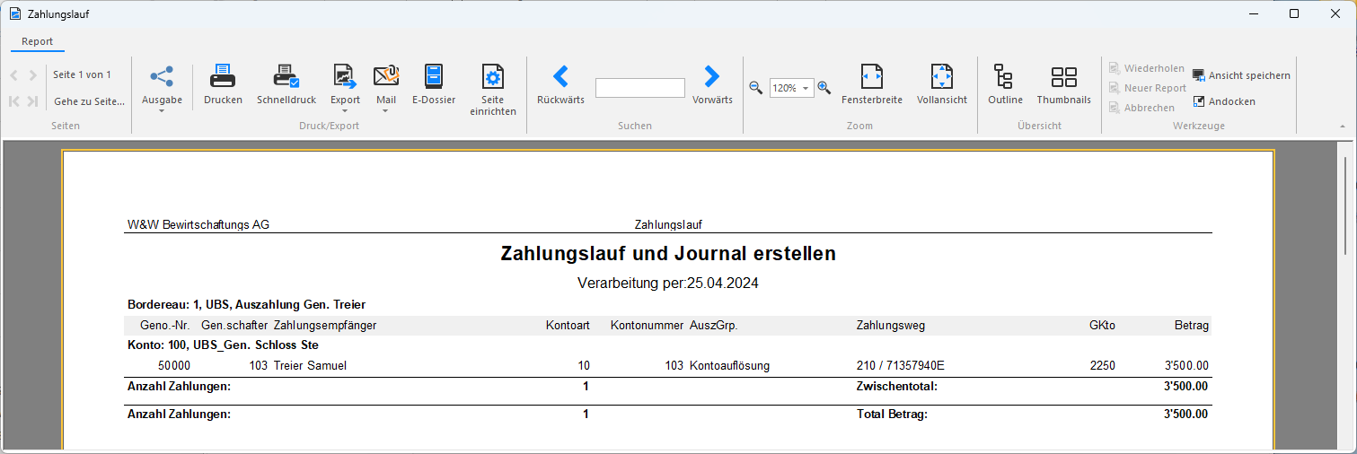
Task: Click the Suchen text input field
Action: [639, 87]
